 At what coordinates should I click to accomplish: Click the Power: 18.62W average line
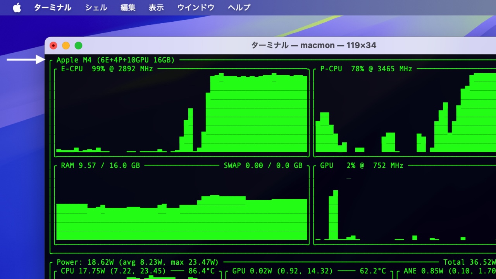tap(138, 262)
